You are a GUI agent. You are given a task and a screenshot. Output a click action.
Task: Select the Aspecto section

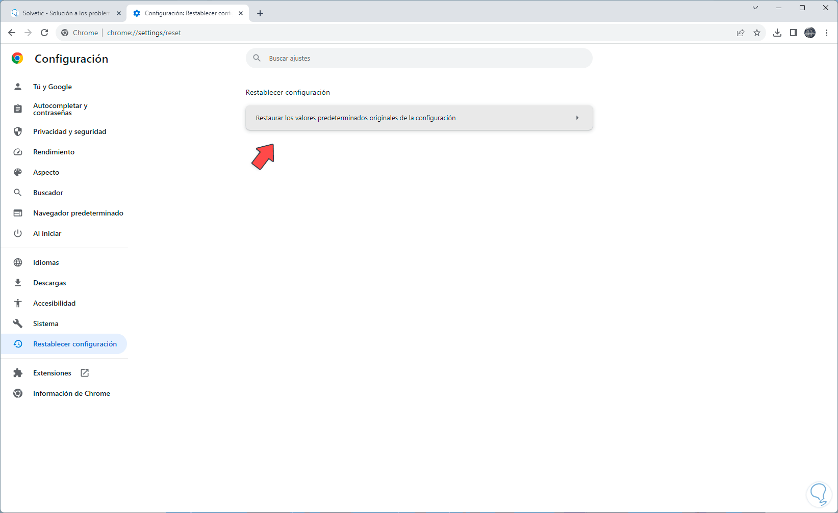coord(64,172)
